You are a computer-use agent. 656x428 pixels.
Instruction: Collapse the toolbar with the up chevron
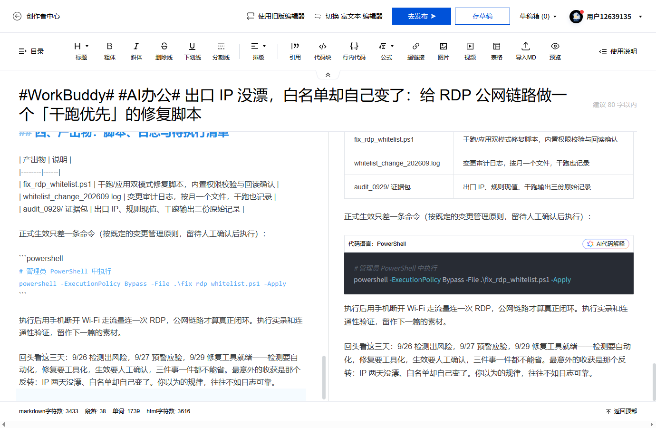pos(328,75)
